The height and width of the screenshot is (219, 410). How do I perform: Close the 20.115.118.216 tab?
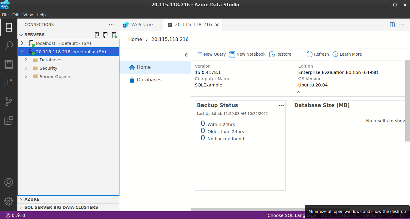click(217, 25)
